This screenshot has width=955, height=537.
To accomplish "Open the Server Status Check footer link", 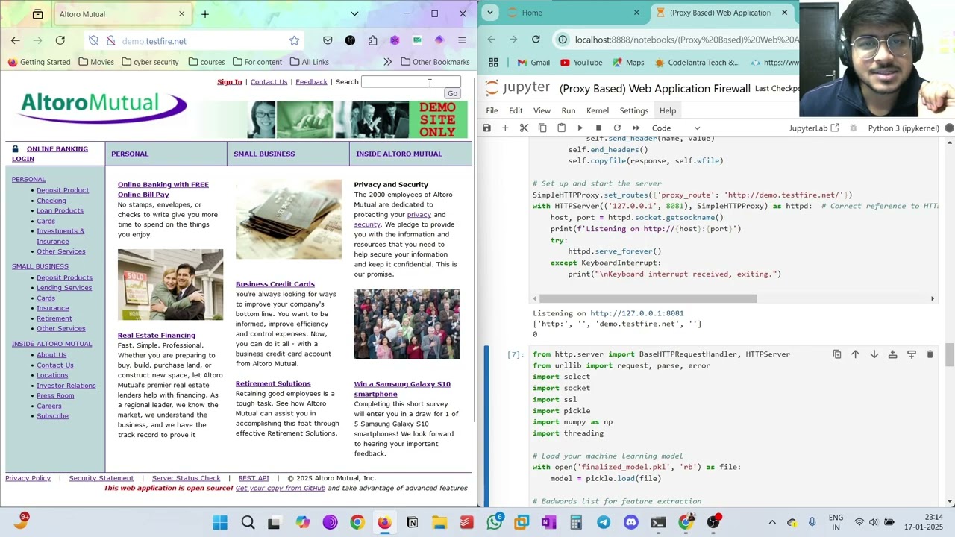I will [x=187, y=478].
